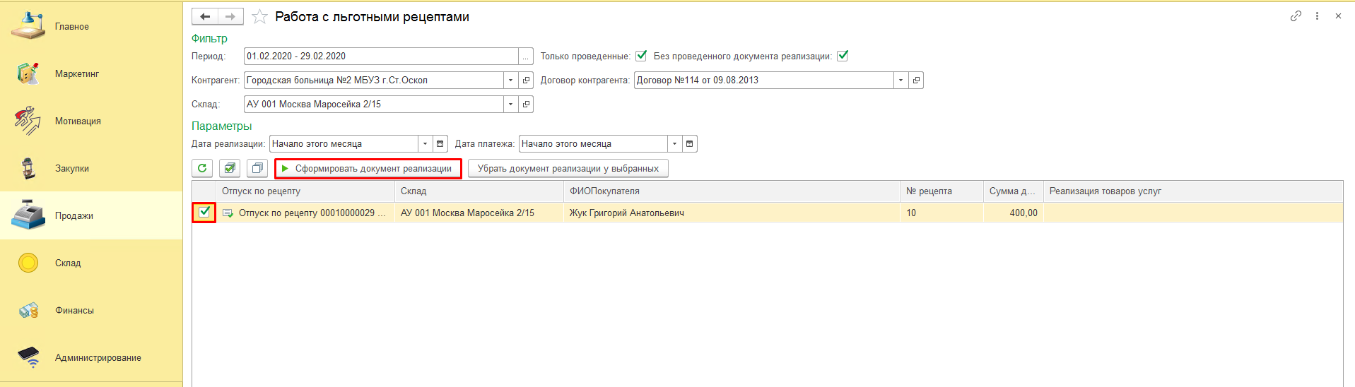Open Контрагент record with open-form icon
1355x387 pixels.
pos(526,81)
